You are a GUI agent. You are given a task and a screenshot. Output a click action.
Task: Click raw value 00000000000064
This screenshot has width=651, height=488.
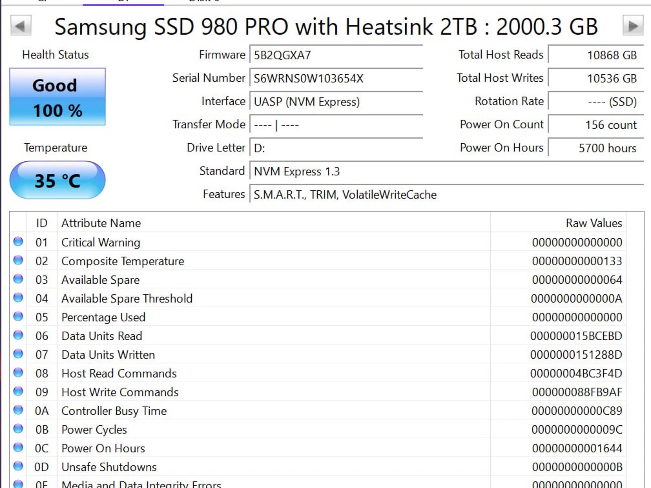[577, 280]
